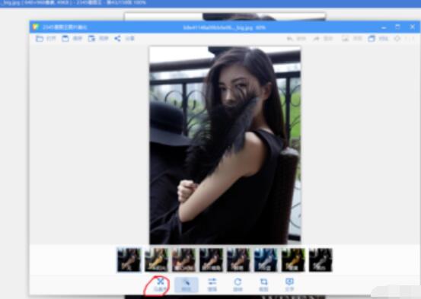Select the third filter thumbnail with a warm red tone

183,259
